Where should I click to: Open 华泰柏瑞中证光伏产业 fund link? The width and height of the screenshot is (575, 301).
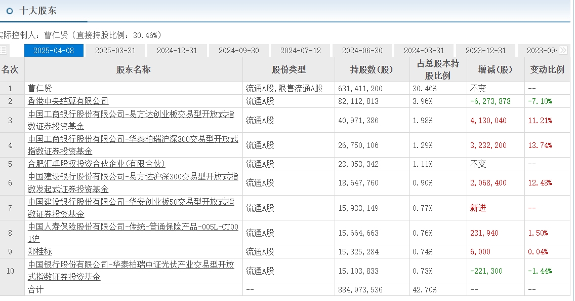(131, 271)
